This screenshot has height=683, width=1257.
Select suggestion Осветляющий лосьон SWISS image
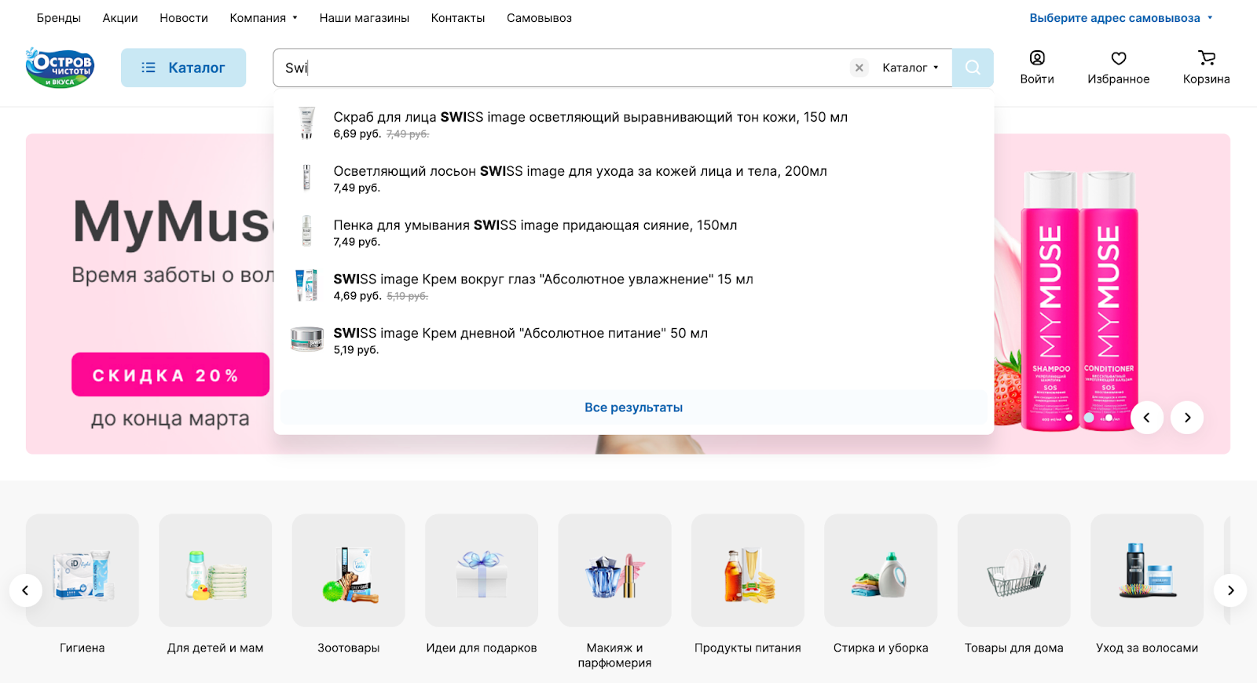(580, 171)
